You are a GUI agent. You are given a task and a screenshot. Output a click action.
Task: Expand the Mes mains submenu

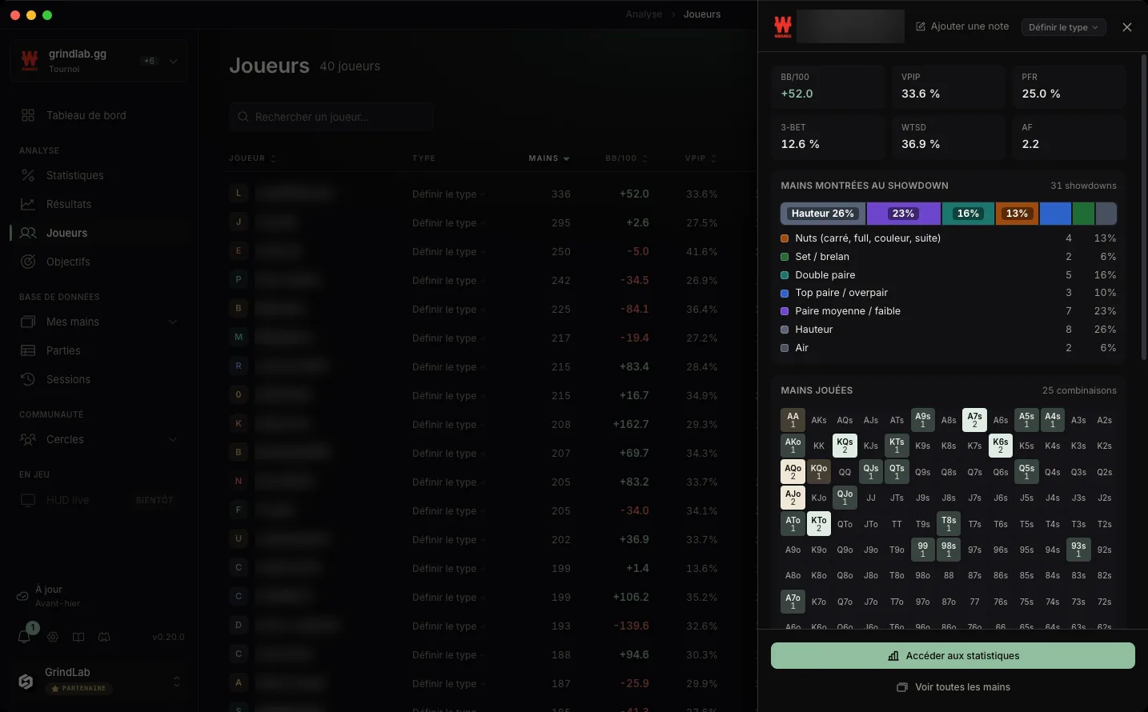[x=173, y=322]
